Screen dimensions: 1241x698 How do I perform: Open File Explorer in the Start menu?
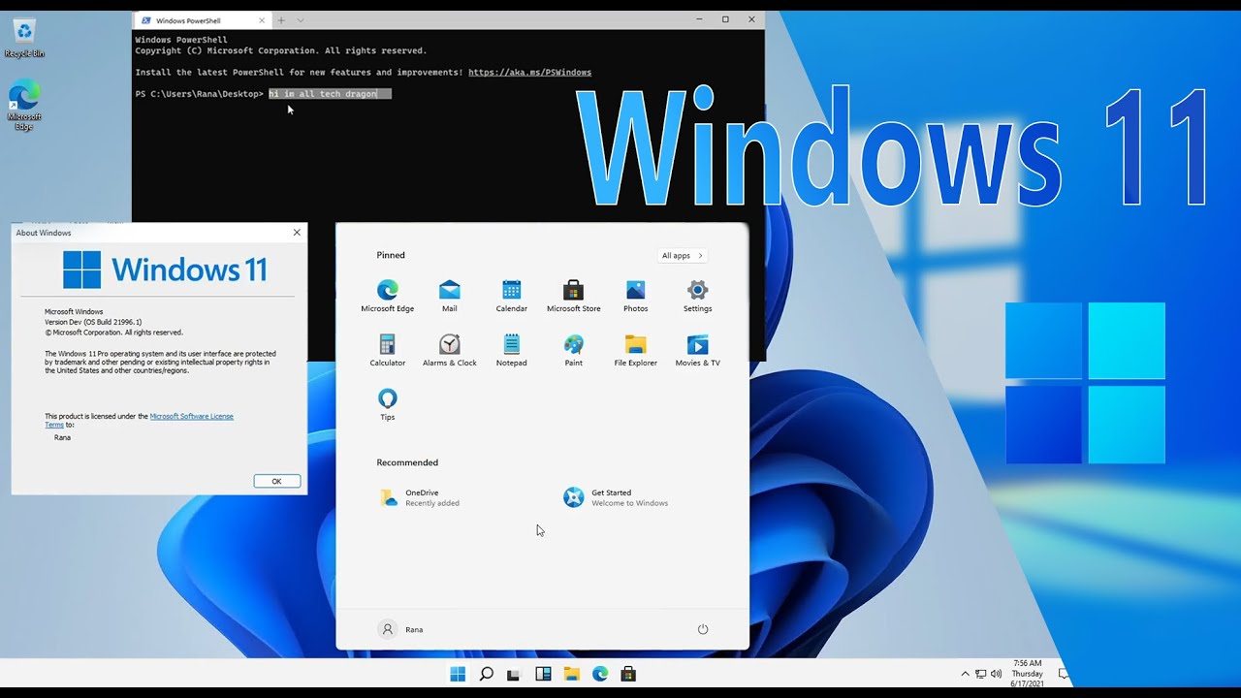click(x=635, y=350)
